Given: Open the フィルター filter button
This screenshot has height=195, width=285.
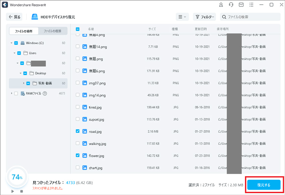Looking at the screenshot, I should (x=205, y=17).
